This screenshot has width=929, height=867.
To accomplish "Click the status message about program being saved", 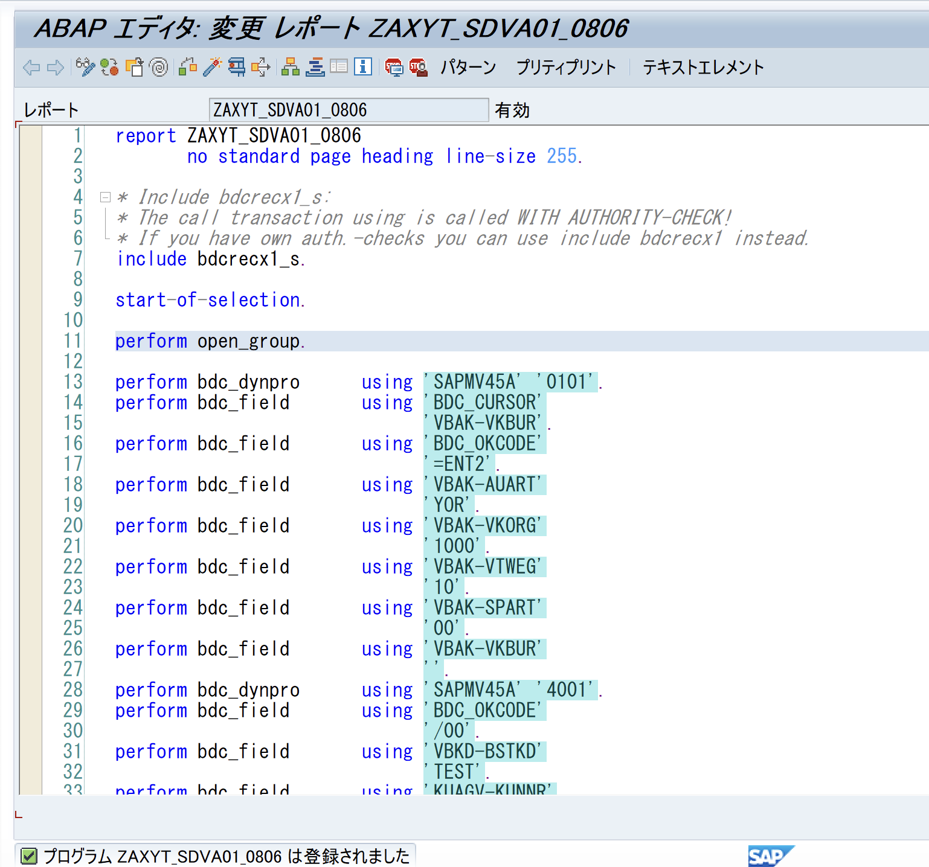I will click(227, 856).
